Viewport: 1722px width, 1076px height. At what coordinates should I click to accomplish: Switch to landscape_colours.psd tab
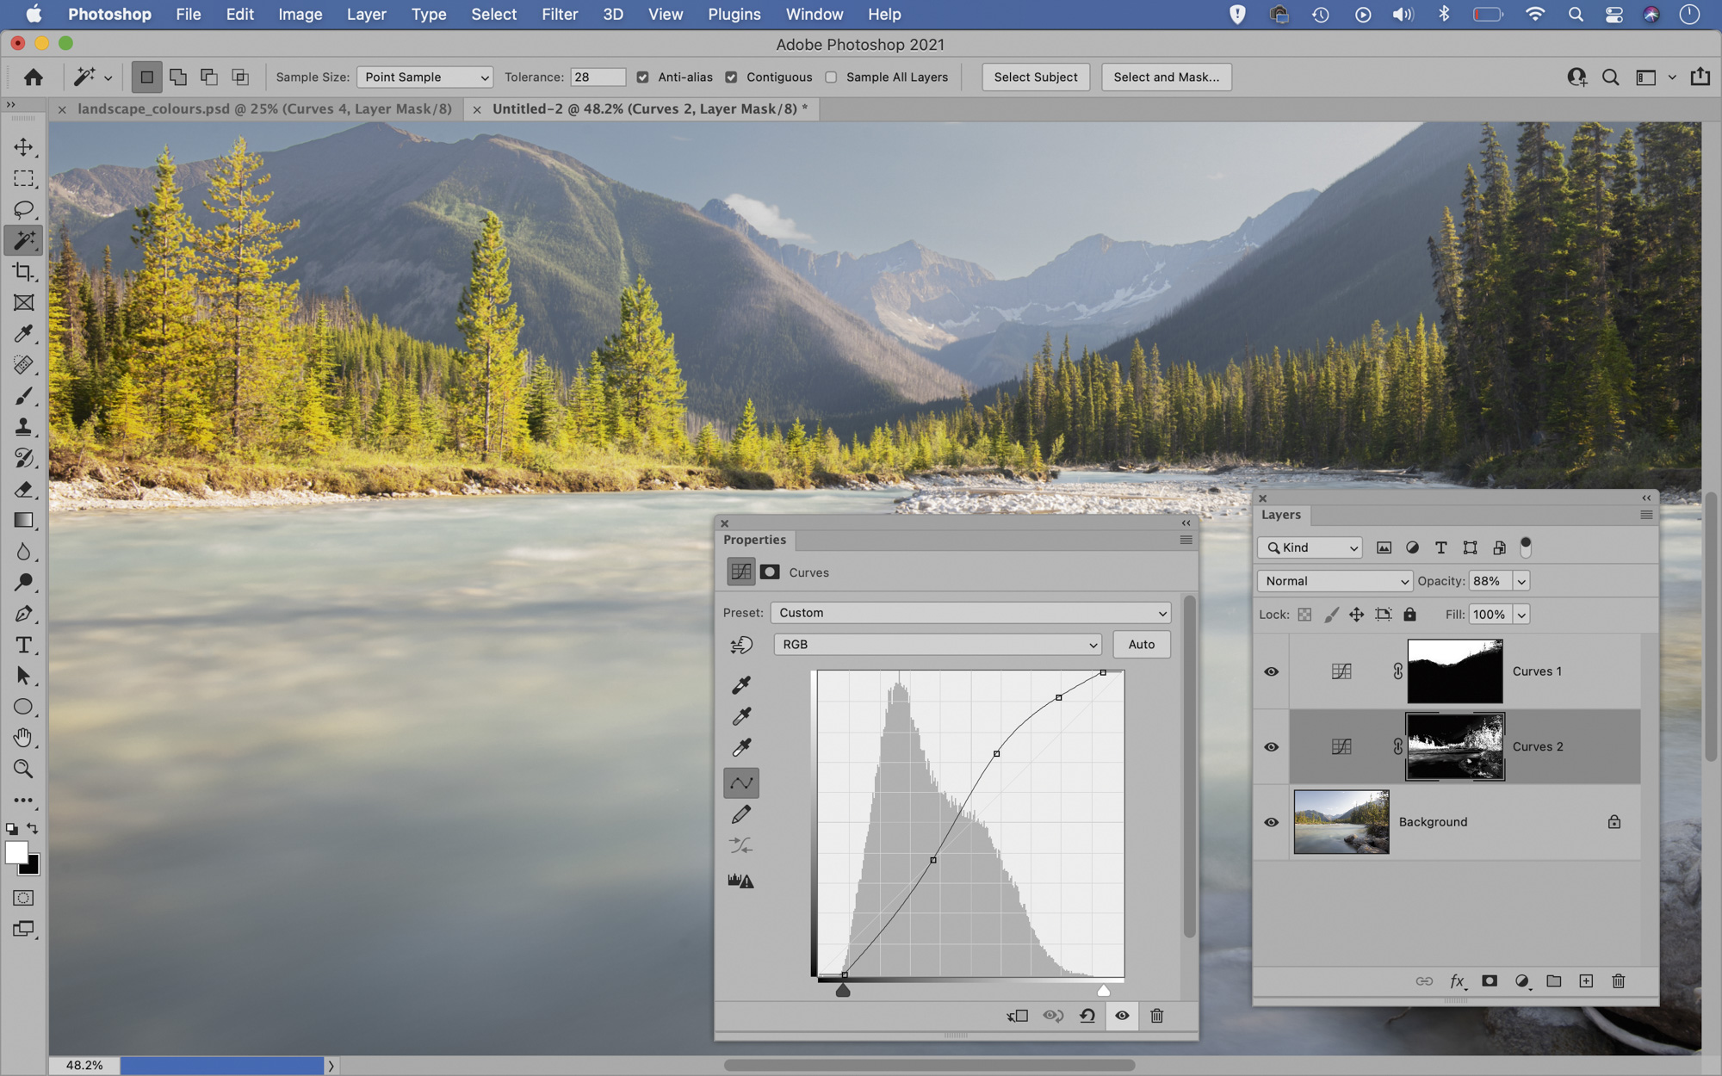pos(264,109)
